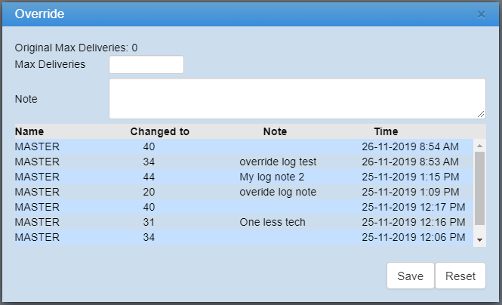The height and width of the screenshot is (305, 502).
Task: Click the Time column header
Action: tap(386, 131)
